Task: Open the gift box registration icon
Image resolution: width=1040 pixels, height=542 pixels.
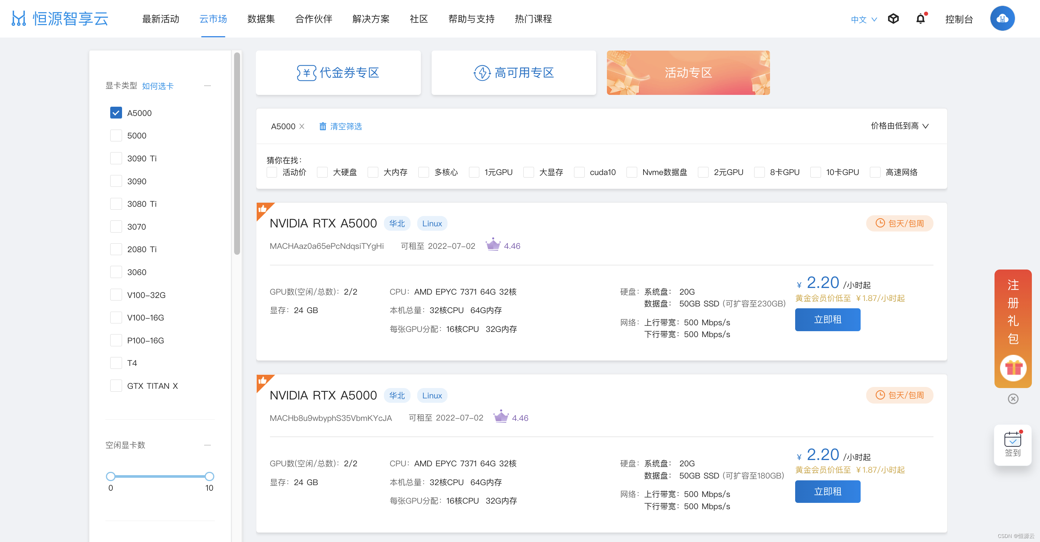Action: click(1013, 367)
